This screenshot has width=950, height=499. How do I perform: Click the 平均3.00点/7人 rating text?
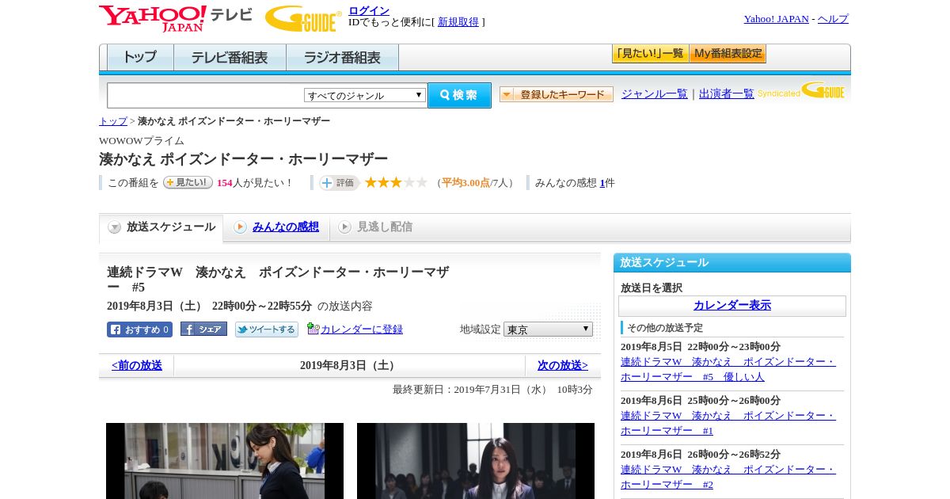[x=475, y=183]
